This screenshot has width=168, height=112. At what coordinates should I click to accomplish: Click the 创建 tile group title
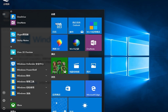tap(53, 14)
